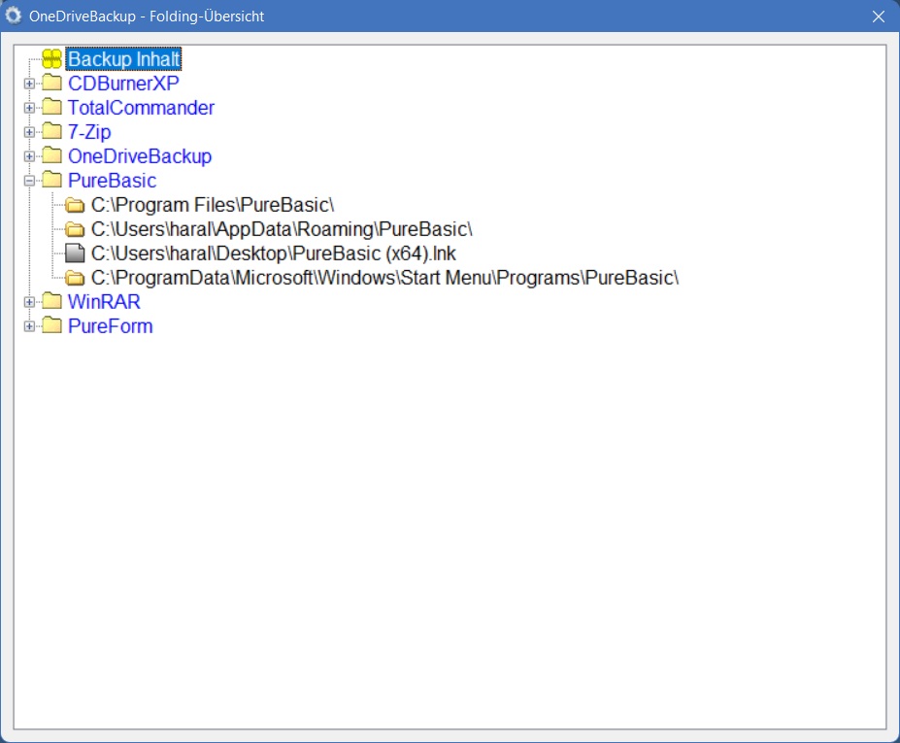
Task: Click the OneDriveBackup folder icon
Action: (52, 155)
